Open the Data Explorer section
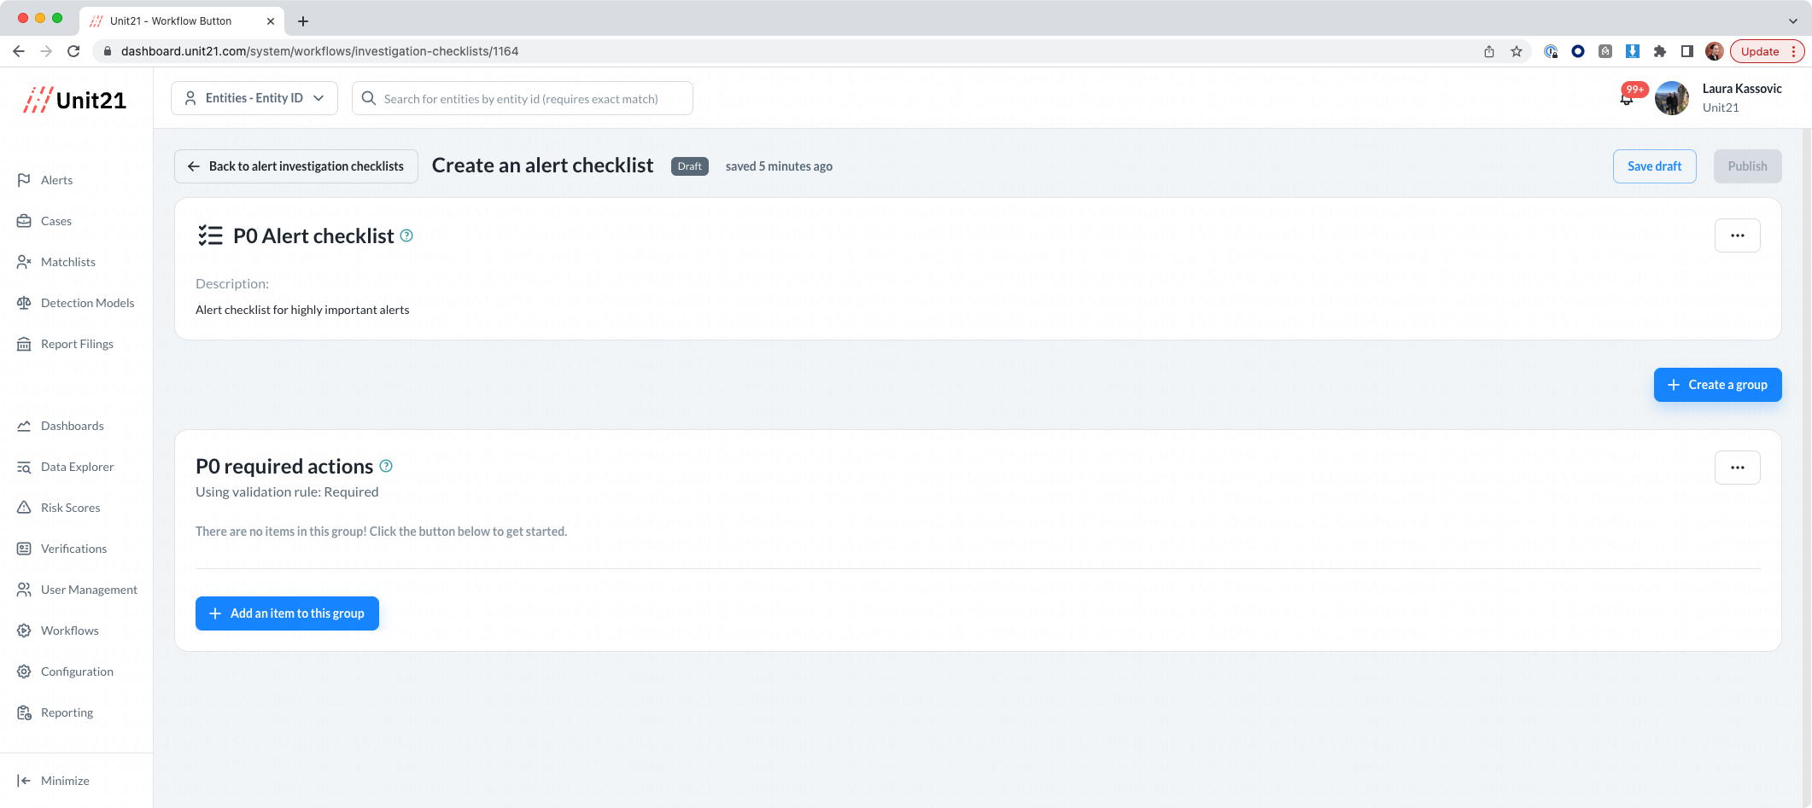Image resolution: width=1812 pixels, height=808 pixels. click(77, 466)
